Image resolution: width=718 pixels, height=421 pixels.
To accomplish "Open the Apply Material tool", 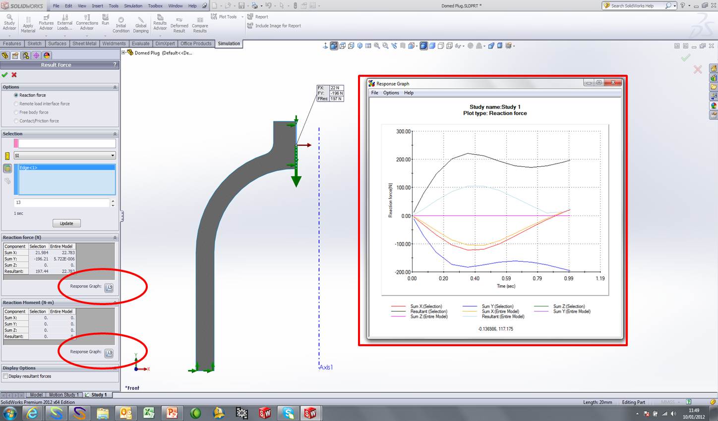I will coord(28,25).
